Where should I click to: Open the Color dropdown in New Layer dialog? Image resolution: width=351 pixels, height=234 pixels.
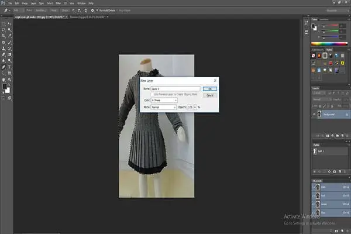coord(164,100)
